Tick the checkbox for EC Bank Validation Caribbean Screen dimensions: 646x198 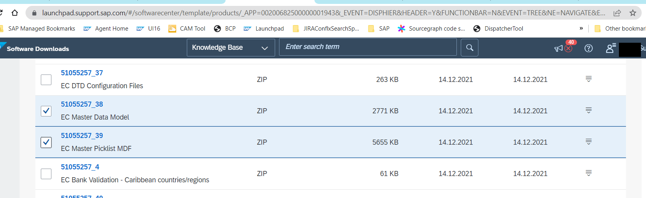(x=46, y=174)
